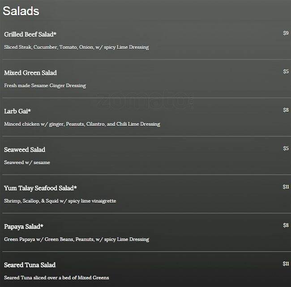The height and width of the screenshot is (287, 291).
Task: Select the Seared Tuna Salad item
Action: (x=30, y=265)
